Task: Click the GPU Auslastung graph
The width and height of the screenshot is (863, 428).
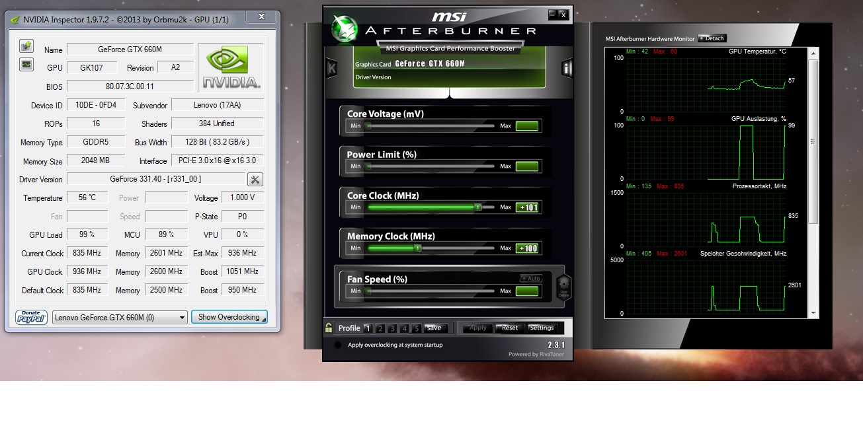Action: [x=705, y=152]
